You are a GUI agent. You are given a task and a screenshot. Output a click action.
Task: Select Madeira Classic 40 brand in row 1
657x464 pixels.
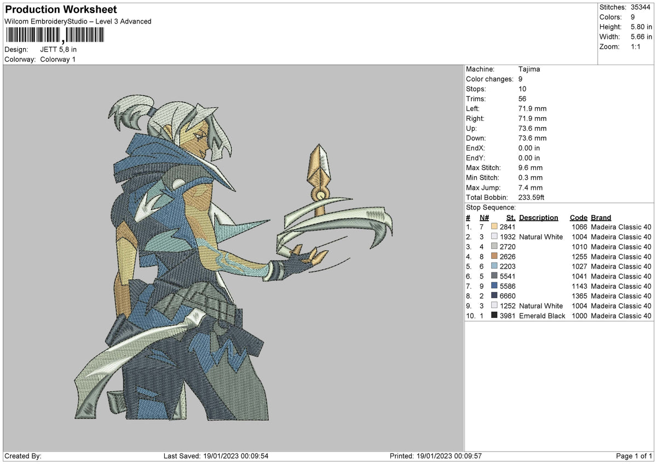(621, 227)
